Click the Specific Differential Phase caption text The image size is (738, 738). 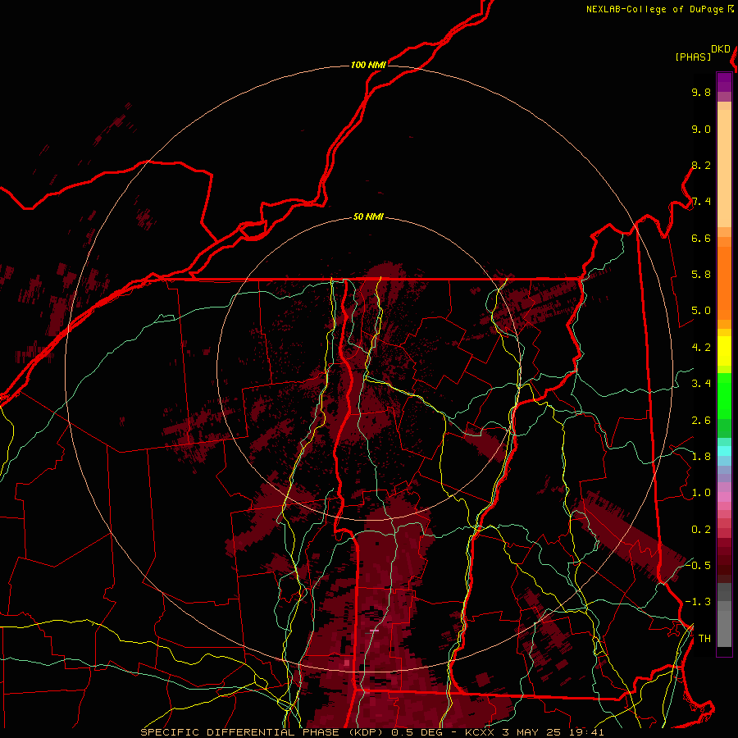coord(371,732)
